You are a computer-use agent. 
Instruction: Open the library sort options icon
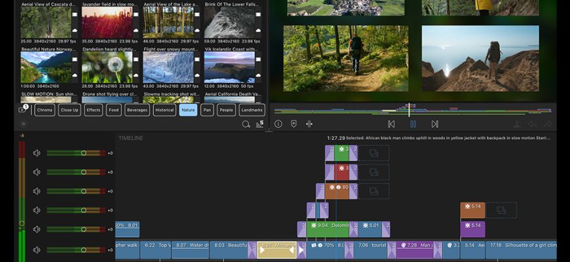click(x=260, y=124)
